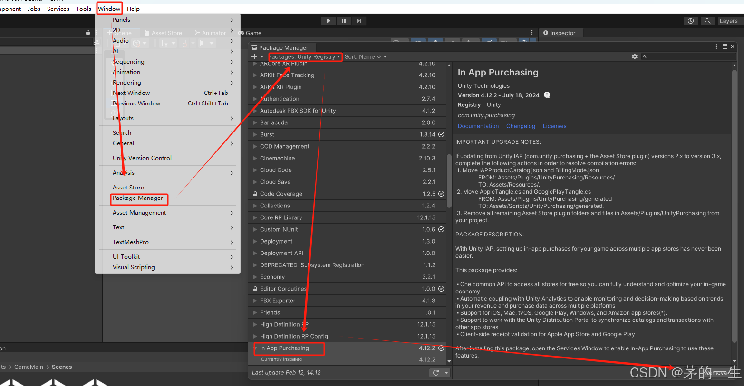Screen dimensions: 744x386
Task: Click the global search magnifier icon
Action: click(708, 21)
